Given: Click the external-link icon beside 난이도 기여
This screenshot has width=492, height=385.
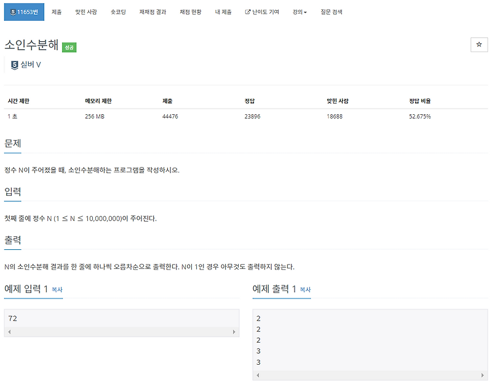Looking at the screenshot, I should tap(247, 11).
